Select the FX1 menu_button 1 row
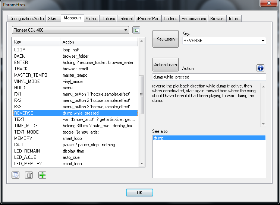The image size is (280, 205). [75, 94]
